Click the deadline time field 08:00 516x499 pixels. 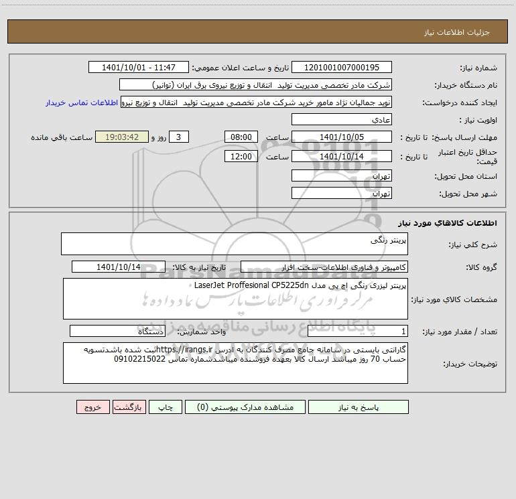click(x=241, y=137)
